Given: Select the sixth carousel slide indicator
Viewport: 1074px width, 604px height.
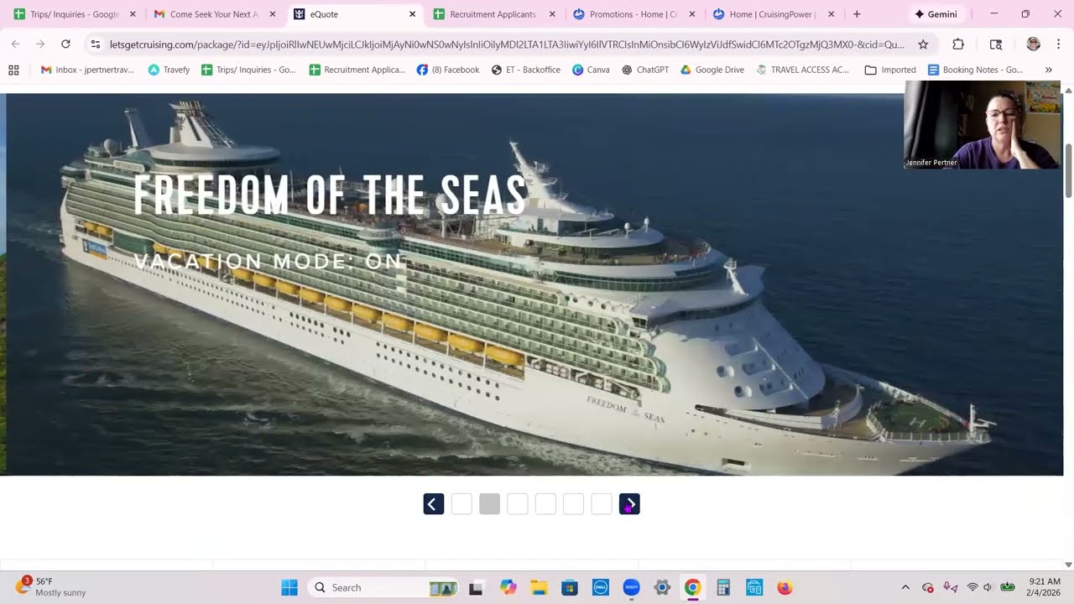Looking at the screenshot, I should click(602, 504).
